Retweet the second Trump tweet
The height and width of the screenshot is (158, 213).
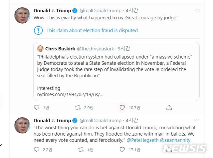(x=80, y=150)
